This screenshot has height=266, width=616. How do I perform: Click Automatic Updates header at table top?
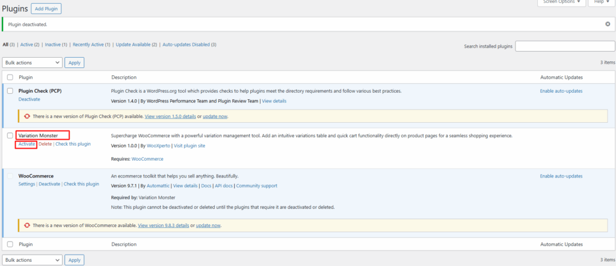click(x=561, y=78)
